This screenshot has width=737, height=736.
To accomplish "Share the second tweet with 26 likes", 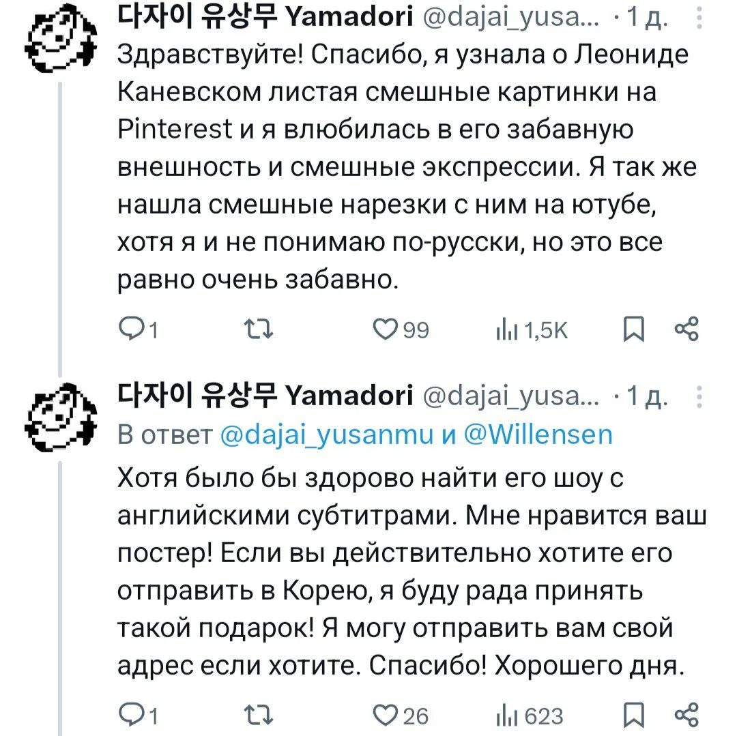I will click(687, 715).
